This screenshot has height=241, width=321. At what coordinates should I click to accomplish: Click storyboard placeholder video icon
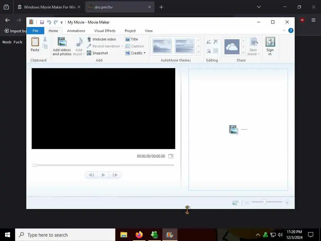tap(233, 130)
